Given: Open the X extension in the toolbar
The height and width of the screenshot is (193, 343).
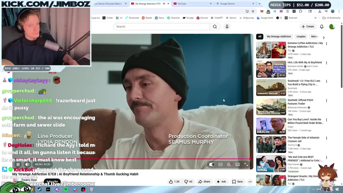Looking at the screenshot, I should click(294, 11).
